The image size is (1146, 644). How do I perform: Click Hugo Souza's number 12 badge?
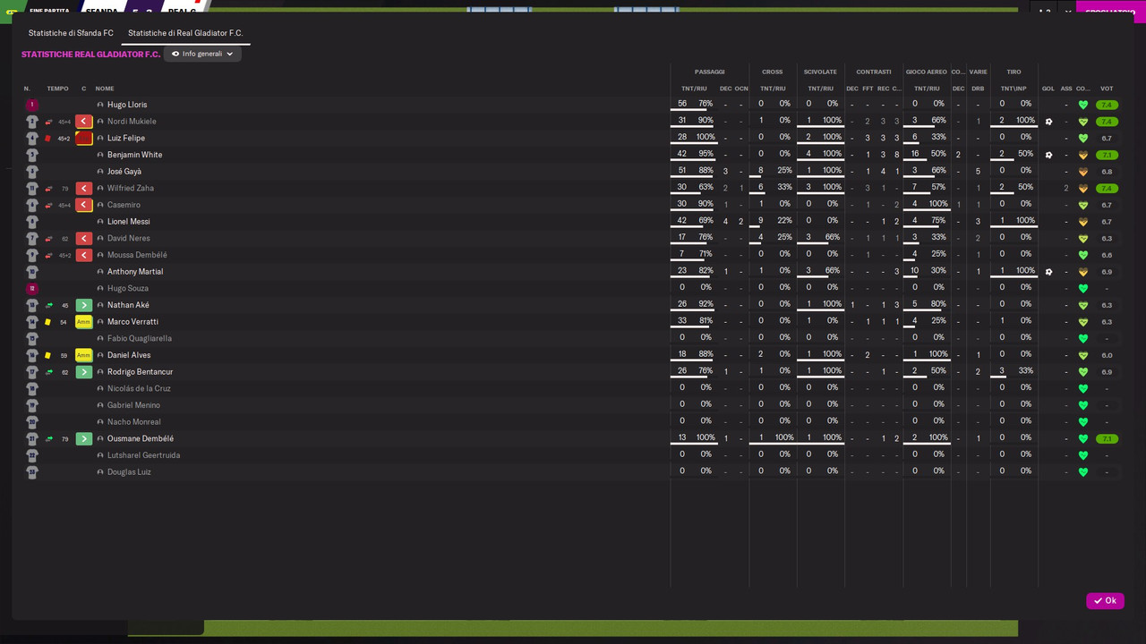pyautogui.click(x=32, y=289)
